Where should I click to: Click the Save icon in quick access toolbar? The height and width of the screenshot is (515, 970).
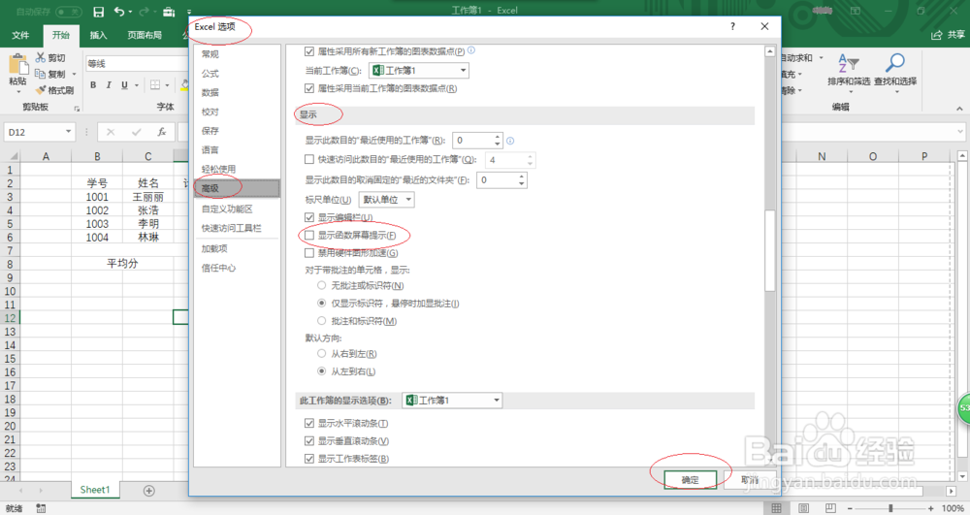[x=98, y=12]
